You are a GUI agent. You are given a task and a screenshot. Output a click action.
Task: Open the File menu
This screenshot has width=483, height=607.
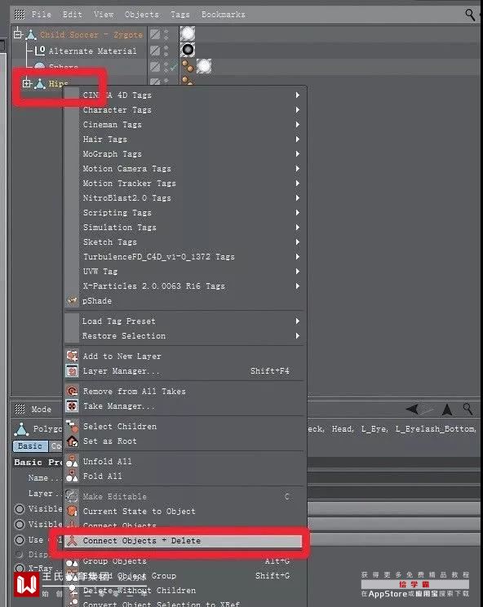coord(42,15)
